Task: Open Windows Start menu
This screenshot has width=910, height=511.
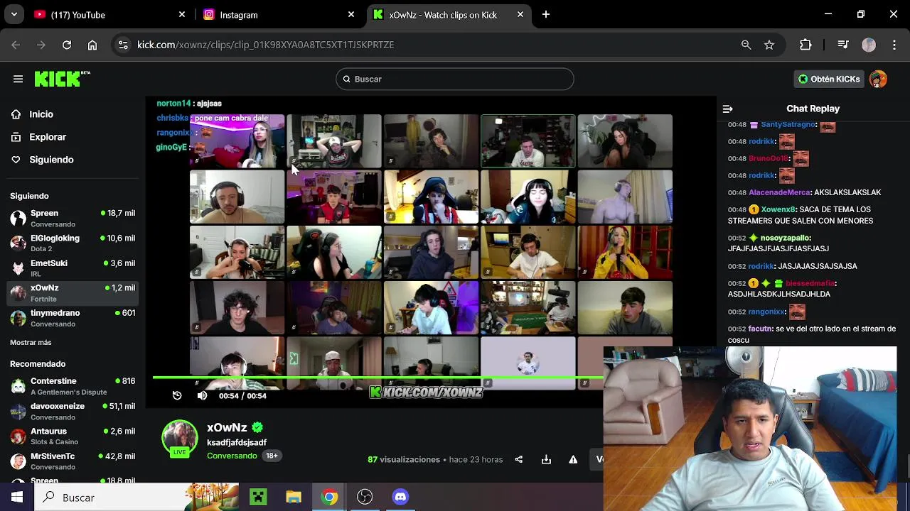Action: point(17,498)
